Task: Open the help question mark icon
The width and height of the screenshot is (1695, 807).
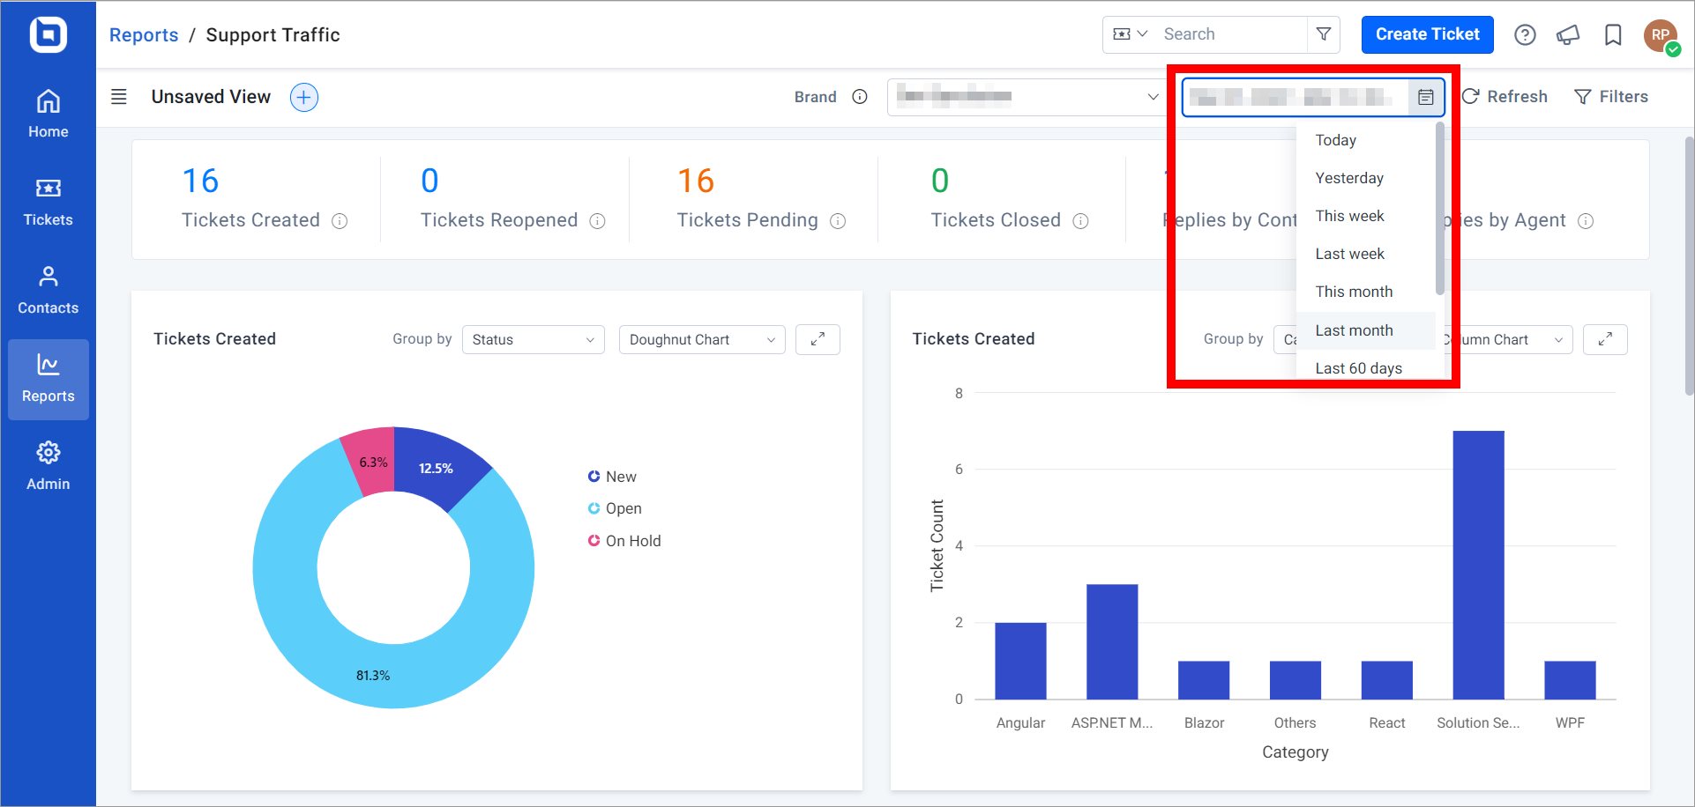Action: click(1525, 34)
